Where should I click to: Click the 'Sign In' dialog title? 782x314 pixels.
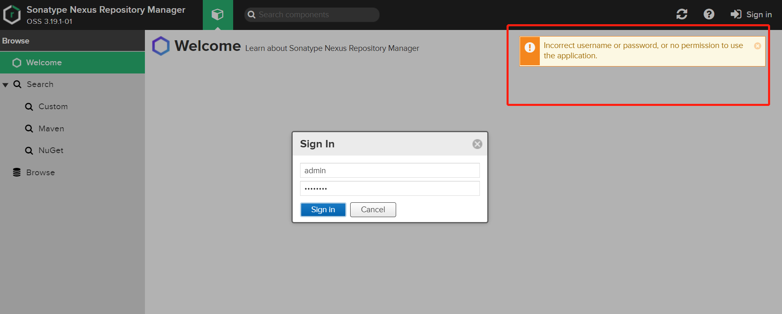(x=317, y=144)
